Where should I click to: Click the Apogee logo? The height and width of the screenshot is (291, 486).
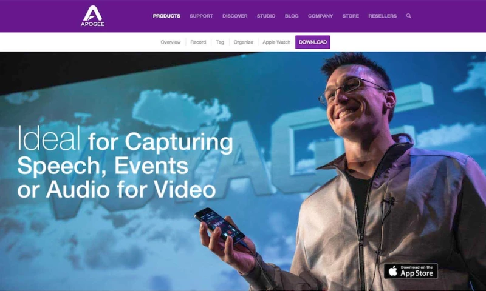(93, 16)
